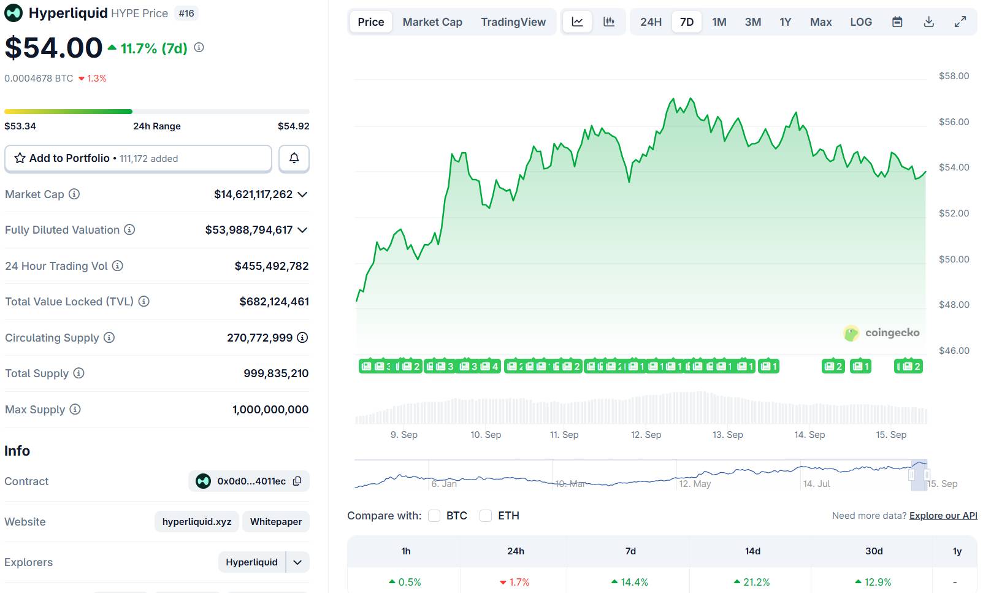
Task: Click the 7d change value 14.4%
Action: [630, 582]
